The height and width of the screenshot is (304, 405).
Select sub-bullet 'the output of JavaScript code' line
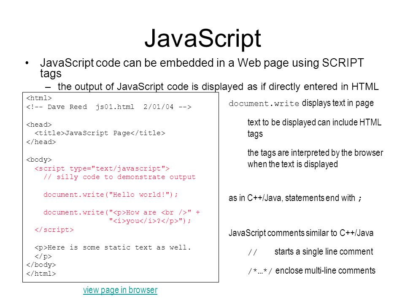[x=218, y=87]
